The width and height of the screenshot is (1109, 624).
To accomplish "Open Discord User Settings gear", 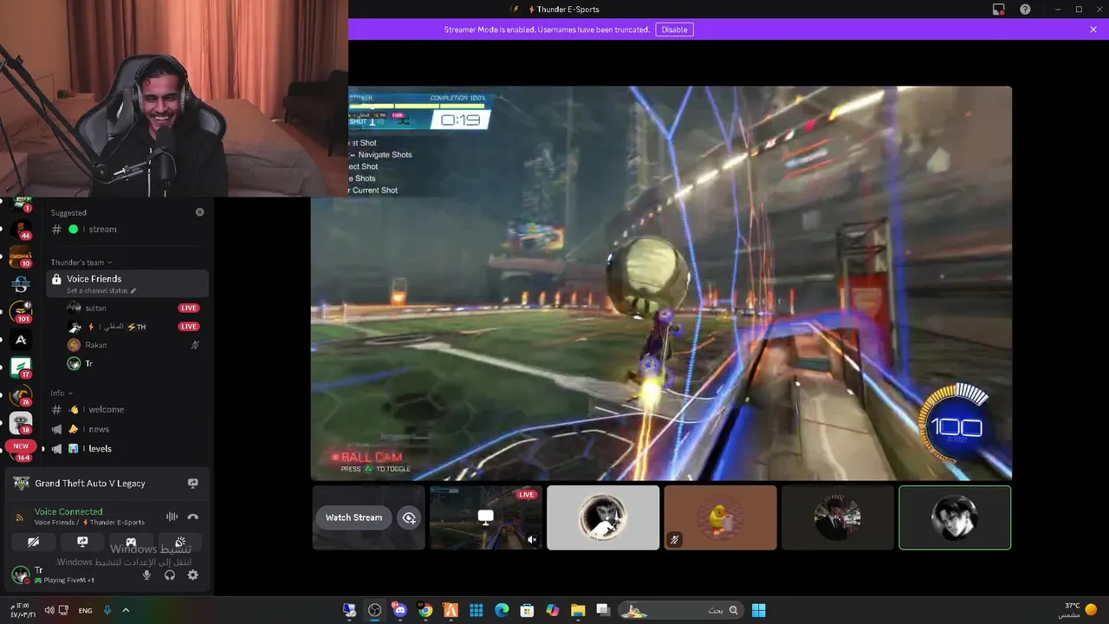I will coord(193,575).
